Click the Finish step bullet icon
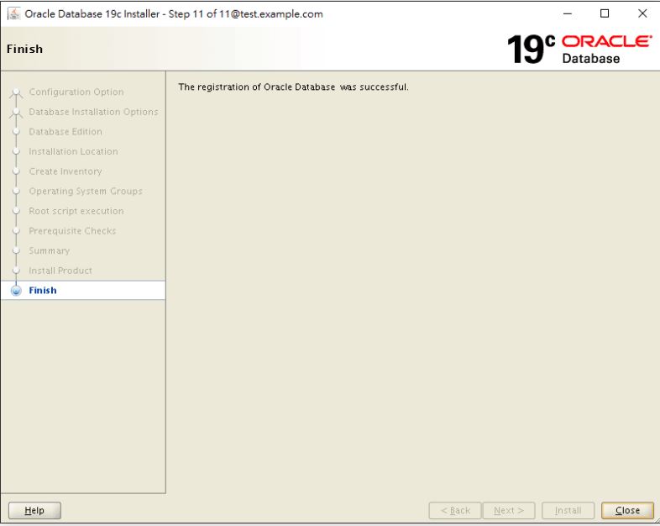The image size is (660, 526). coord(16,291)
